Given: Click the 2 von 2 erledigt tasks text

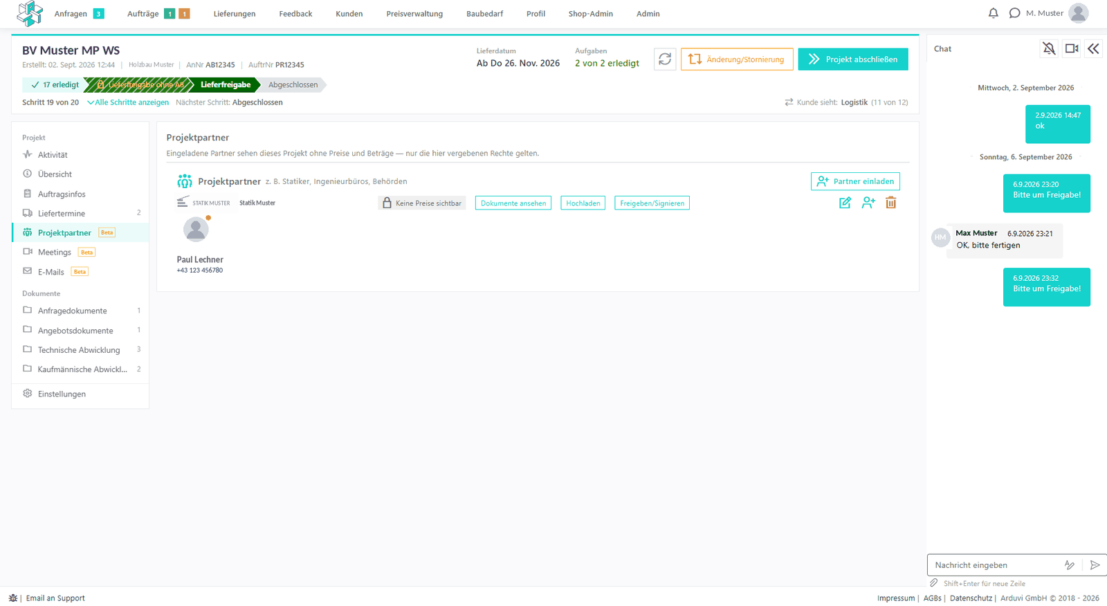Looking at the screenshot, I should click(x=607, y=63).
